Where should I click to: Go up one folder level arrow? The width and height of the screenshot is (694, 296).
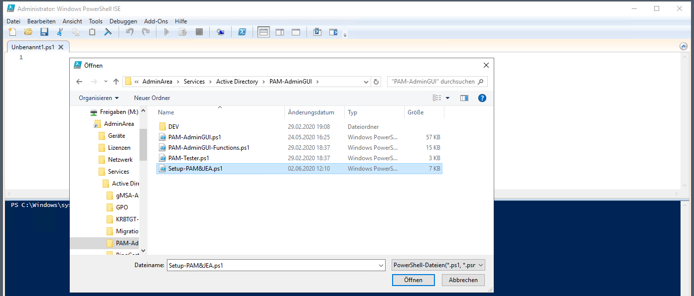point(116,82)
